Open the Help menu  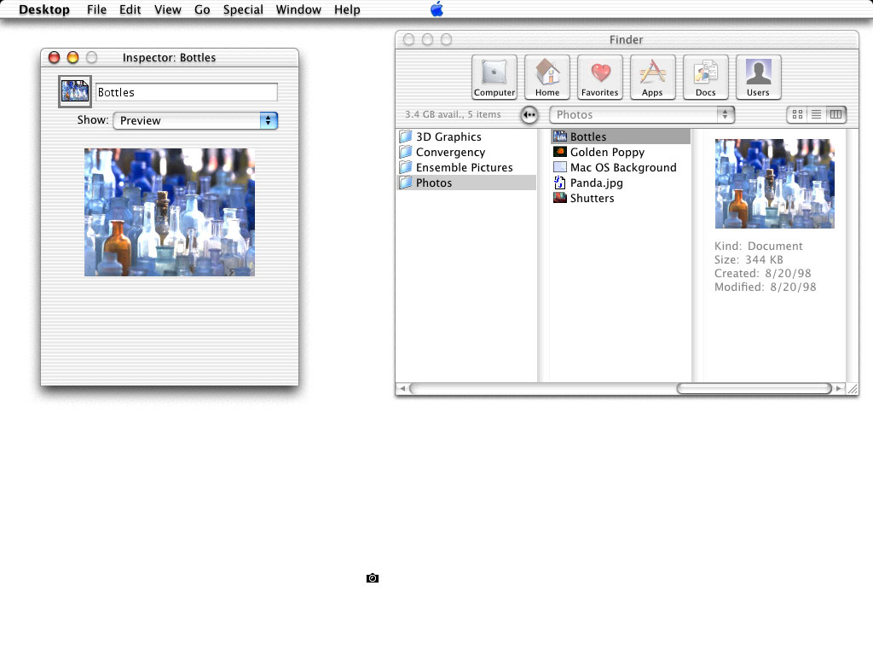pyautogui.click(x=347, y=9)
